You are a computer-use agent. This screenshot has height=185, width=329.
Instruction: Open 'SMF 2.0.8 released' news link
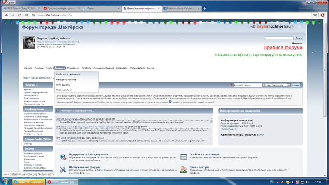[66, 138]
